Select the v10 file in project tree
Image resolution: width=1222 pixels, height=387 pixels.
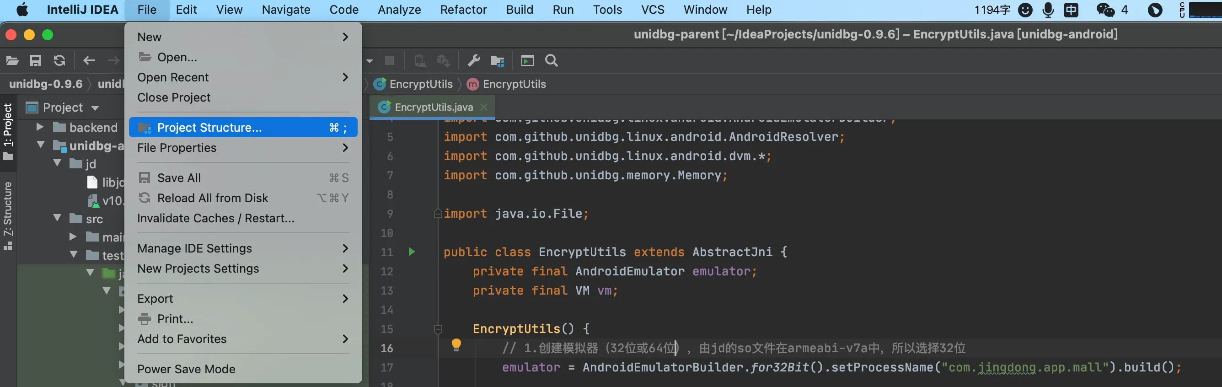[x=106, y=201]
